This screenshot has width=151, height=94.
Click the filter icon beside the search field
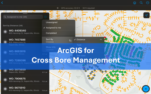[x=46, y=17]
